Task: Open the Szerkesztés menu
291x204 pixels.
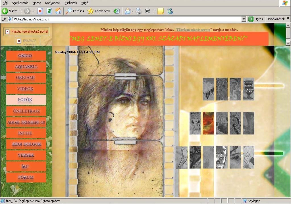Action: [20, 3]
